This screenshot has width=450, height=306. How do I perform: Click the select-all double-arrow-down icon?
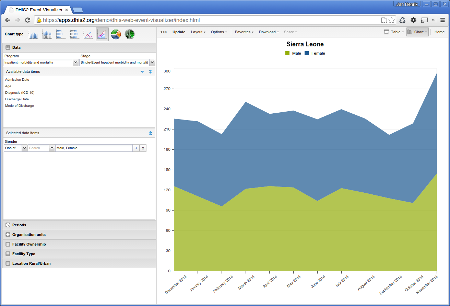click(x=151, y=72)
